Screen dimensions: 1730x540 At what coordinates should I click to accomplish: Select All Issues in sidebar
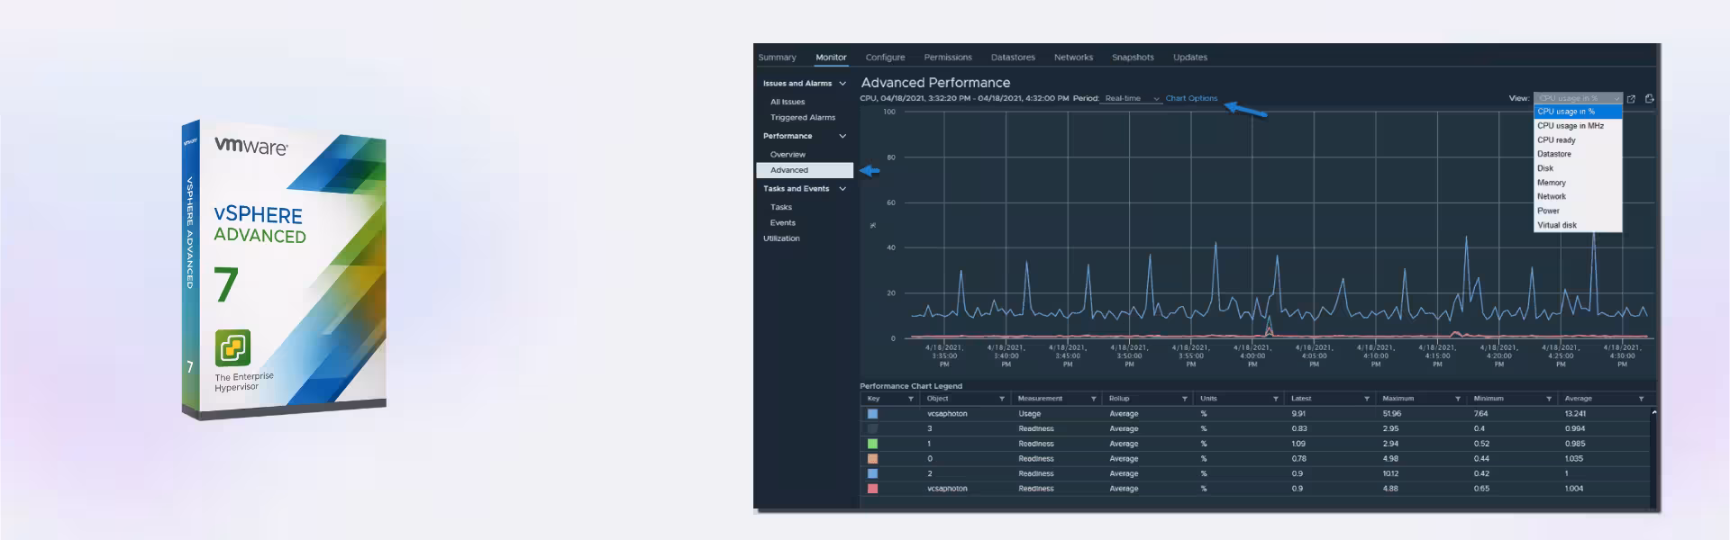[788, 103]
